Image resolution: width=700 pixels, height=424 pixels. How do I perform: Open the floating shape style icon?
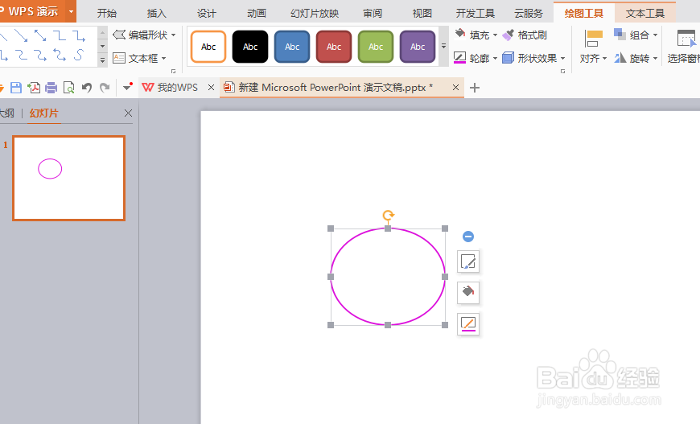click(x=468, y=261)
